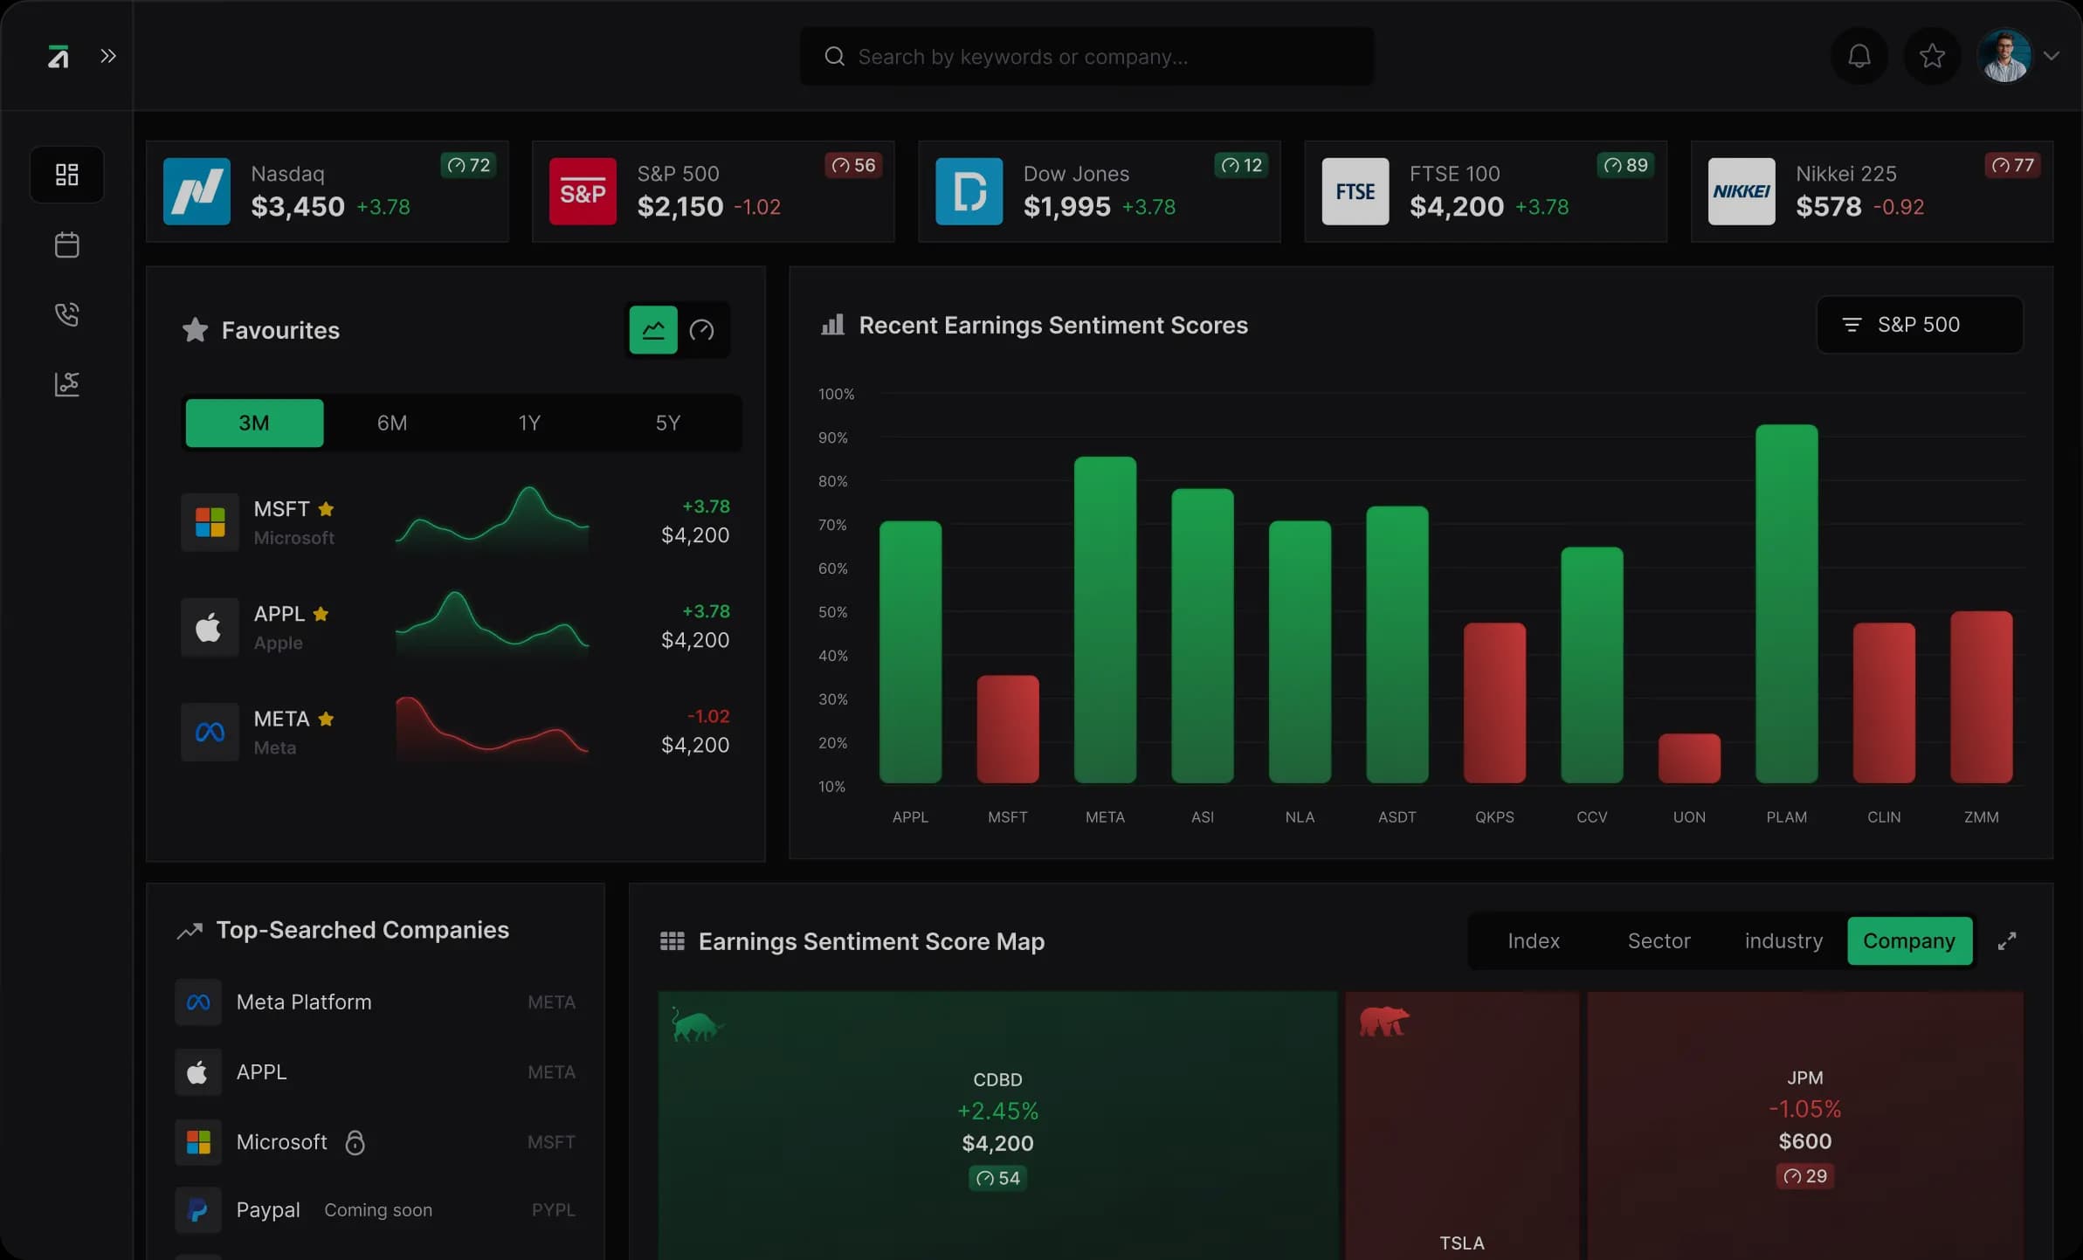
Task: Expand the Earnings Sentiment Score Map fullscreen
Action: [2006, 940]
